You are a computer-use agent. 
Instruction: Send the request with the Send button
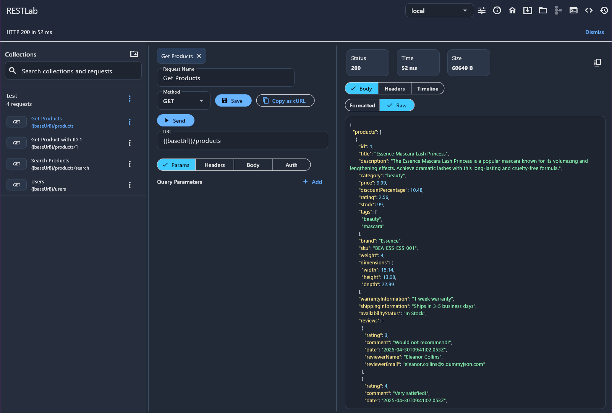(x=176, y=120)
